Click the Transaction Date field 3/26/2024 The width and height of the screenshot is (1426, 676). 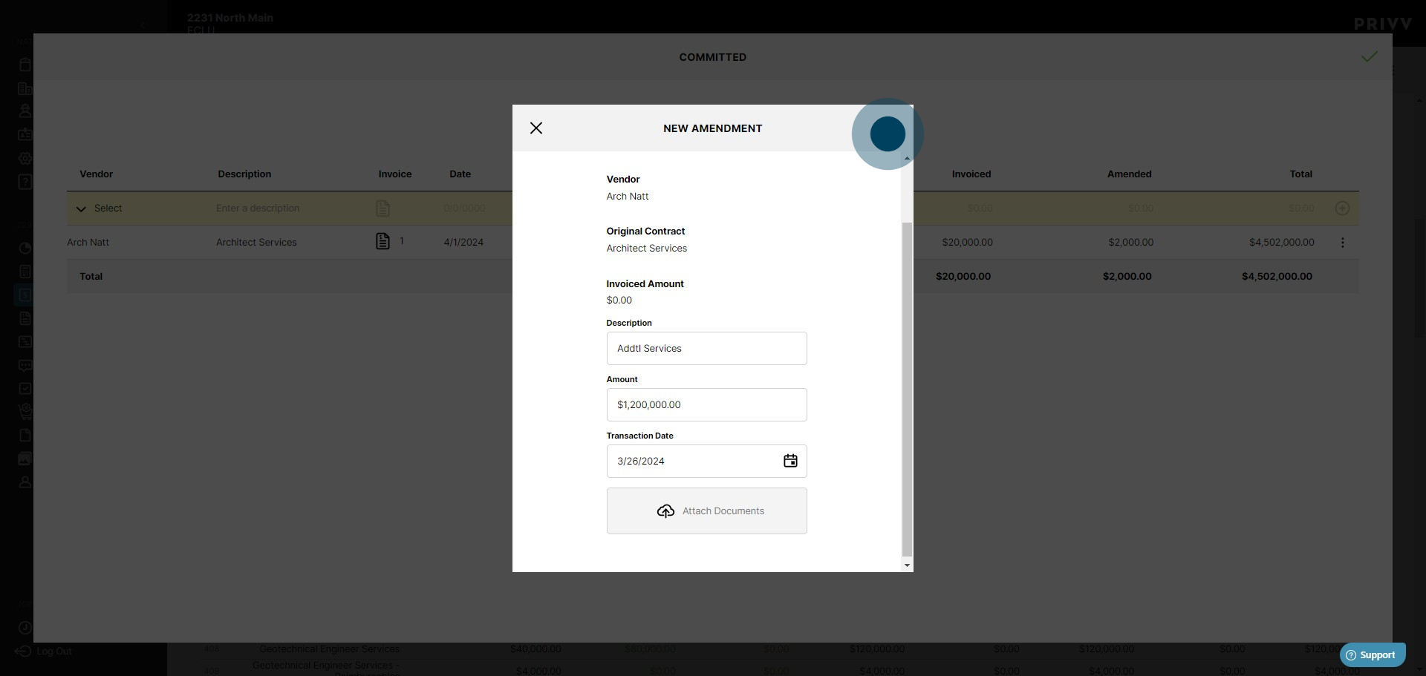(x=706, y=461)
